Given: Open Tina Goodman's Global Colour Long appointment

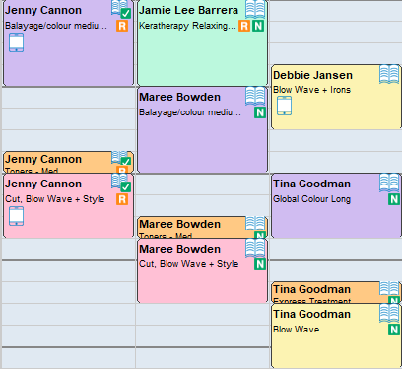Looking at the screenshot, I should click(x=336, y=205).
